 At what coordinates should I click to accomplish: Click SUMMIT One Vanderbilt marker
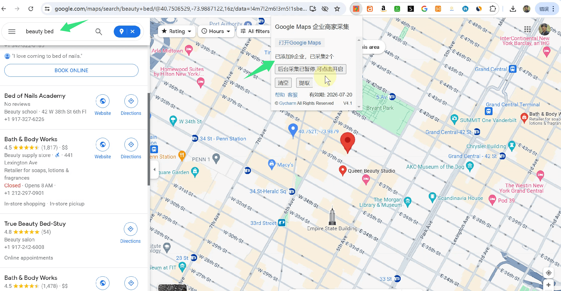454,119
